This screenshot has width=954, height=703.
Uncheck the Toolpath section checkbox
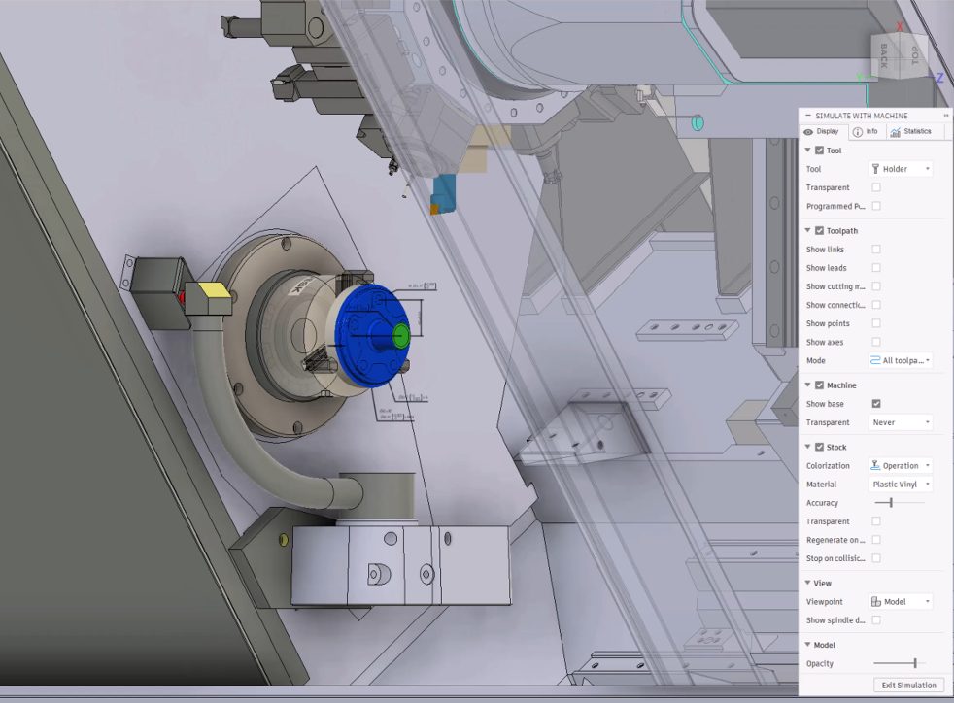[x=819, y=230]
